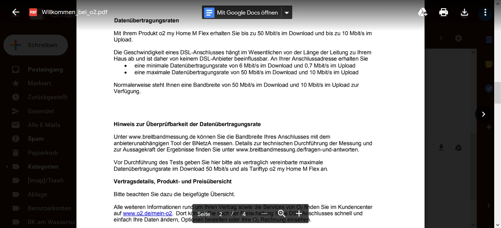The height and width of the screenshot is (228, 501).
Task: Go to the next attachment with the right arrow
Action: (483, 114)
